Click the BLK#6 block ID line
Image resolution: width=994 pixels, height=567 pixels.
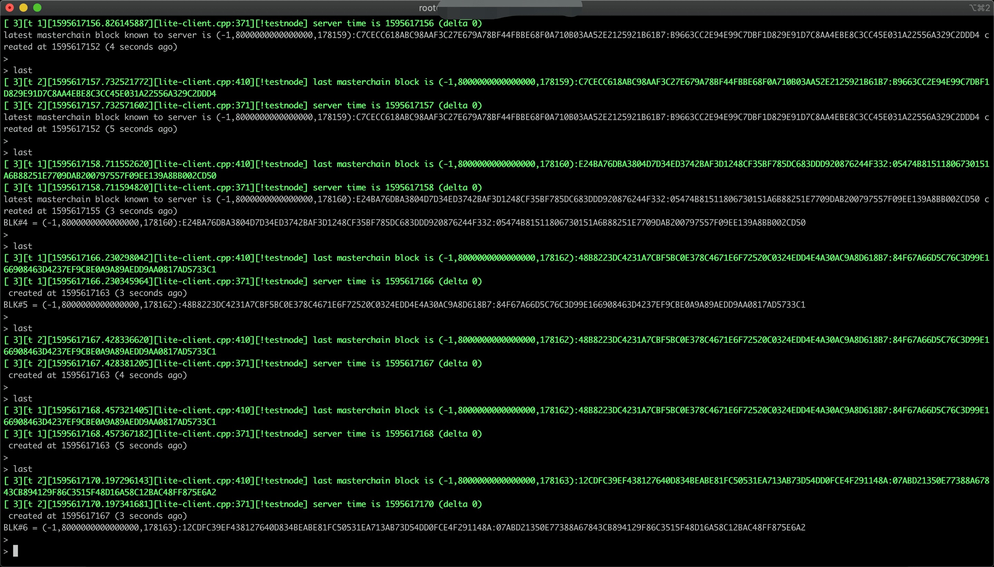tap(404, 527)
